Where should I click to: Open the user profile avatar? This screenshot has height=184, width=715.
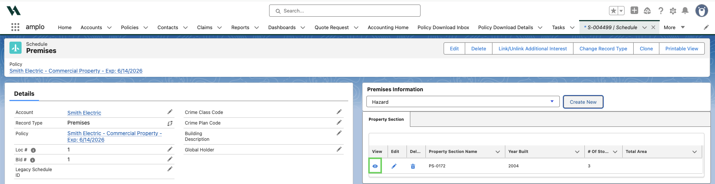[x=702, y=11]
